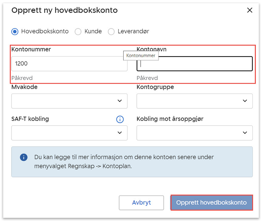Screen dimensions: 262x221
Task: Choose the Kunde radio option
Action: click(78, 32)
